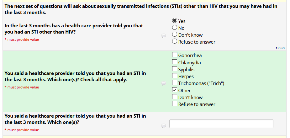Select the Yes radio button
Image resolution: width=290 pixels, height=138 pixels.
(175, 21)
